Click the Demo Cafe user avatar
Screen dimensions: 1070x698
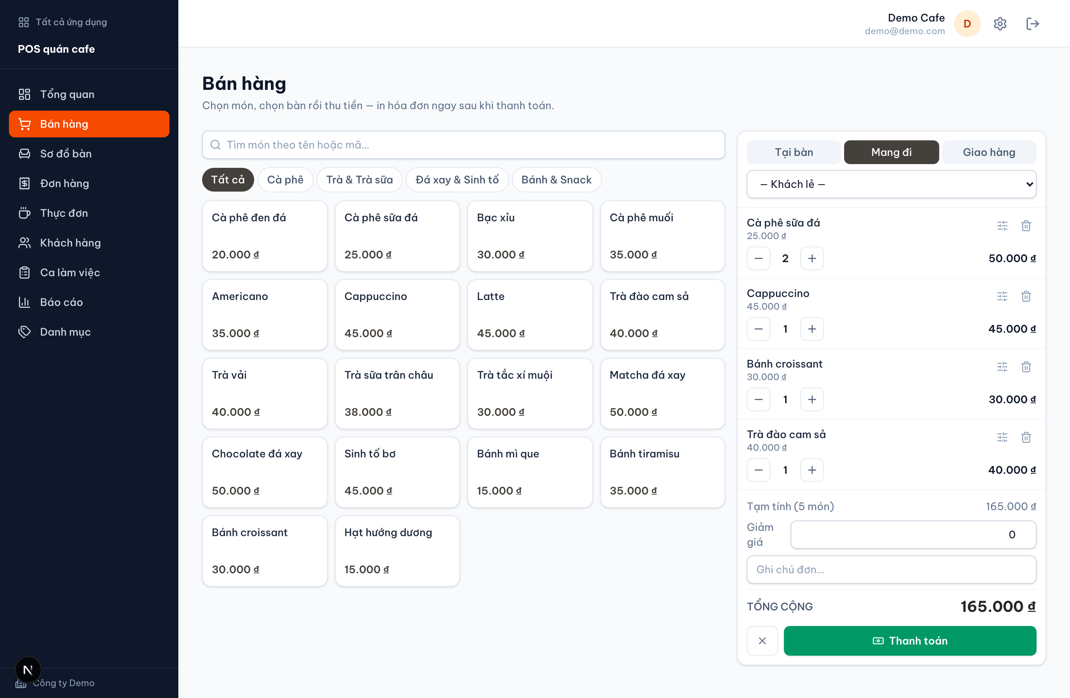967,24
